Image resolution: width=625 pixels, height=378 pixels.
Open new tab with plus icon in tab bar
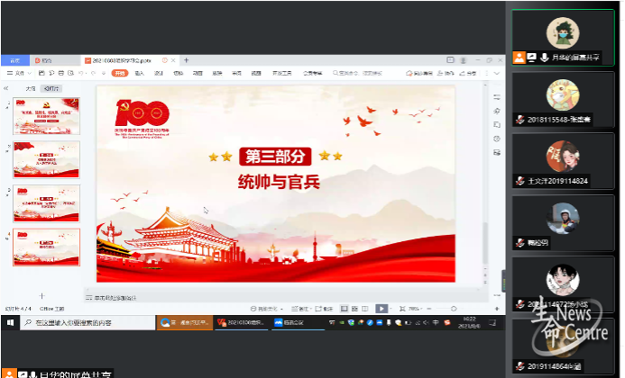pyautogui.click(x=186, y=60)
